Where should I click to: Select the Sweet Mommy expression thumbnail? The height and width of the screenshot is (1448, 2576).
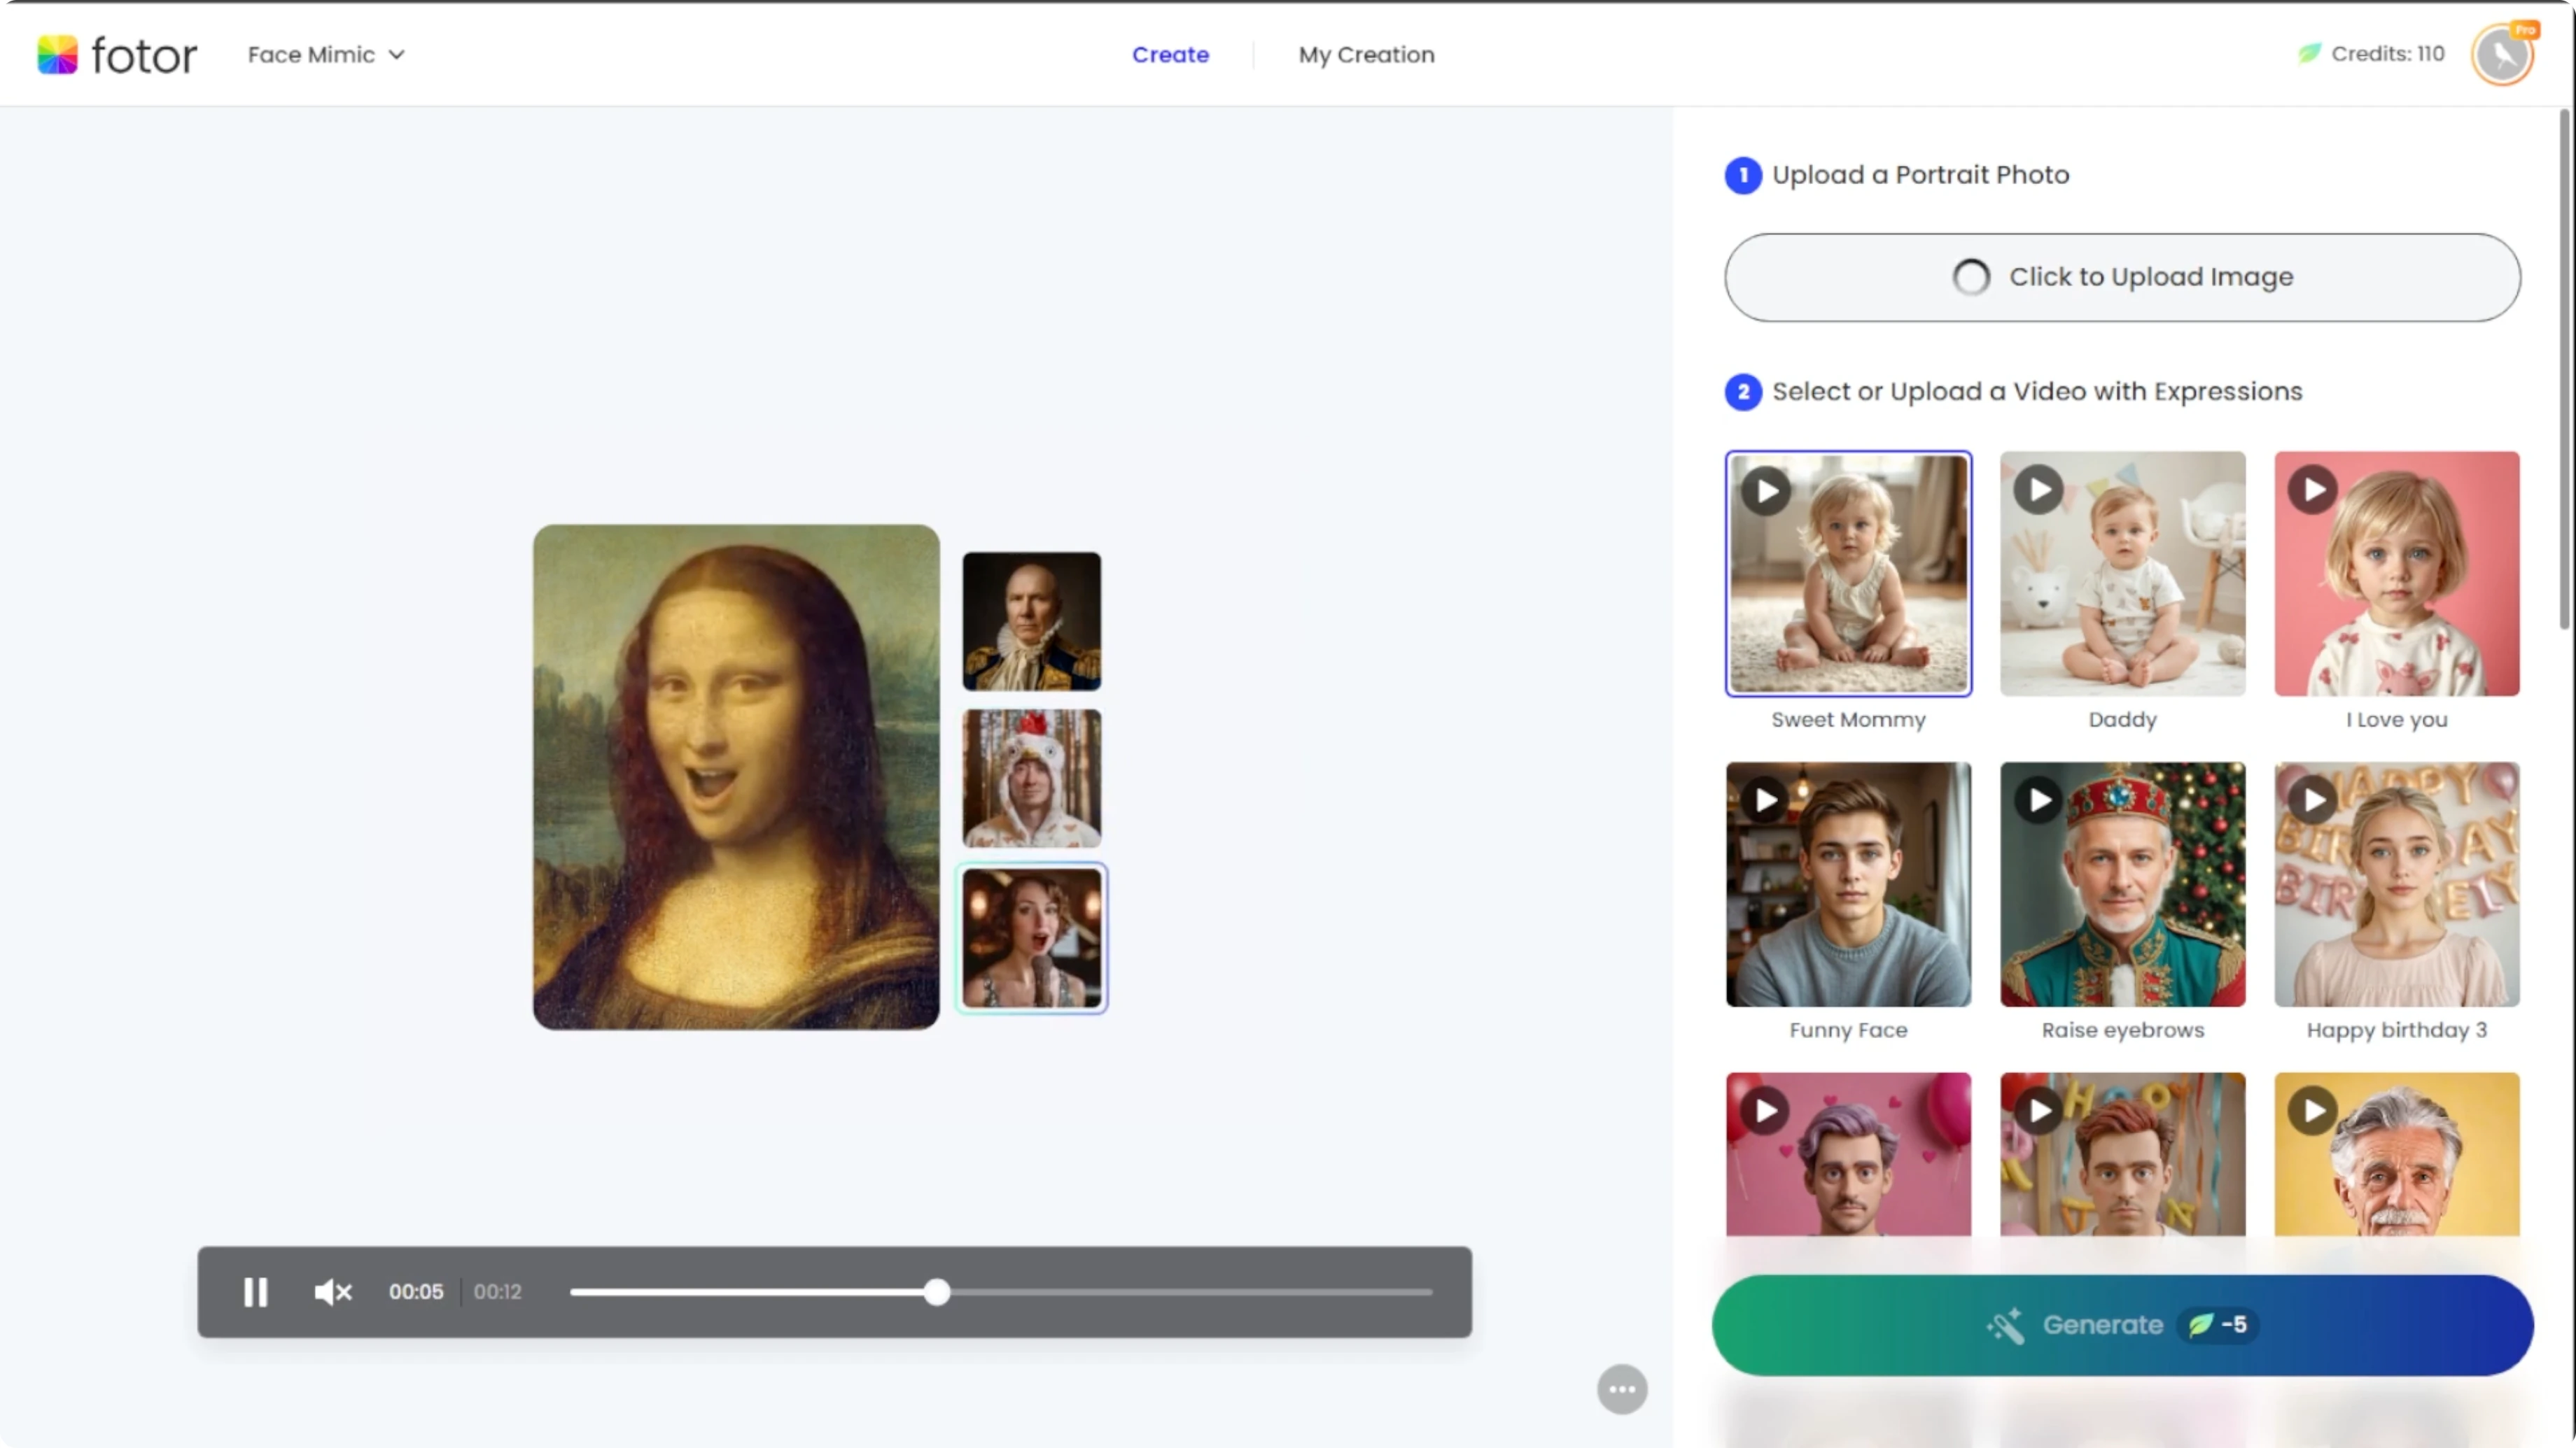(1848, 574)
